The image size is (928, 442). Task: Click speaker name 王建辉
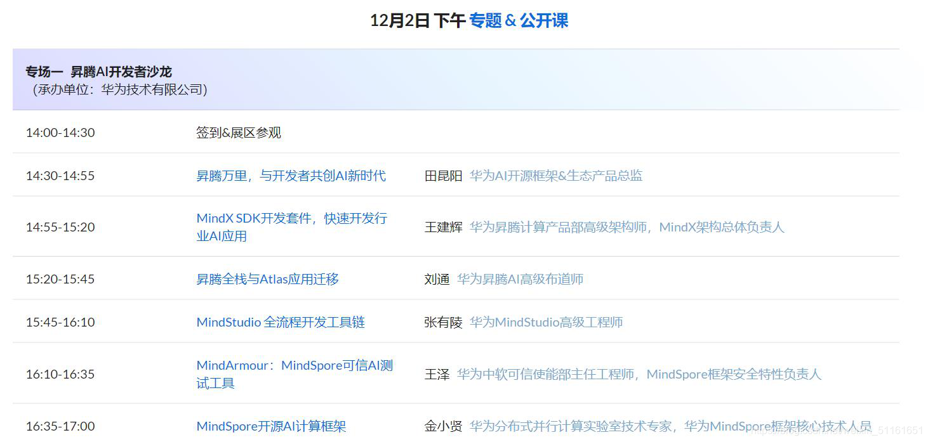tap(444, 227)
